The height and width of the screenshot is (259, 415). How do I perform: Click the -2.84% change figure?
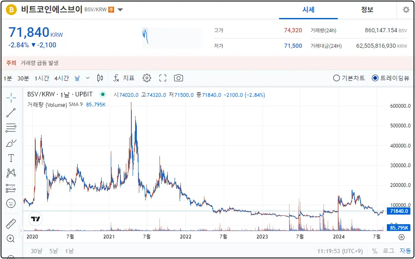point(18,45)
